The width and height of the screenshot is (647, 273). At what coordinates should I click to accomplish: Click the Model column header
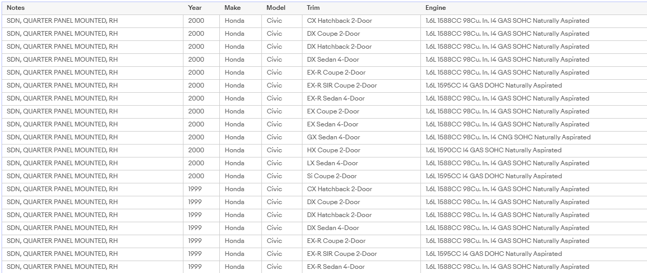pos(276,8)
